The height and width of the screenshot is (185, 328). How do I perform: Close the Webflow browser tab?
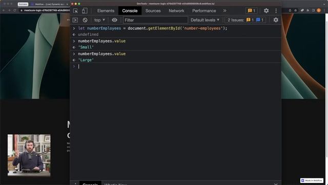point(67,4)
